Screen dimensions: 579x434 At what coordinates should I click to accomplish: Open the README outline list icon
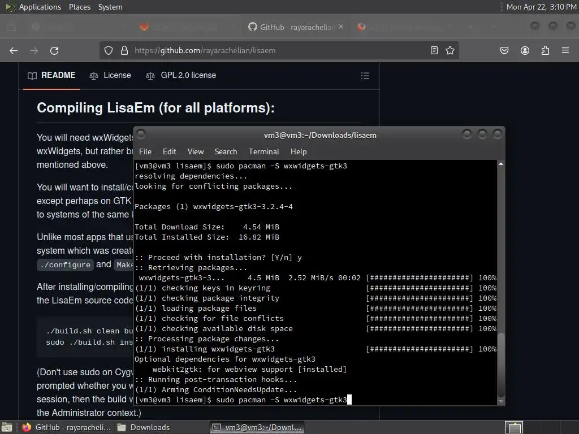pyautogui.click(x=365, y=76)
